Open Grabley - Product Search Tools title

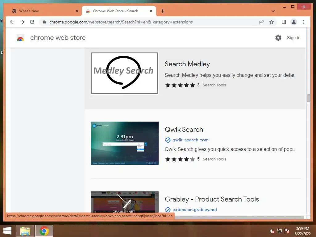[x=212, y=199]
